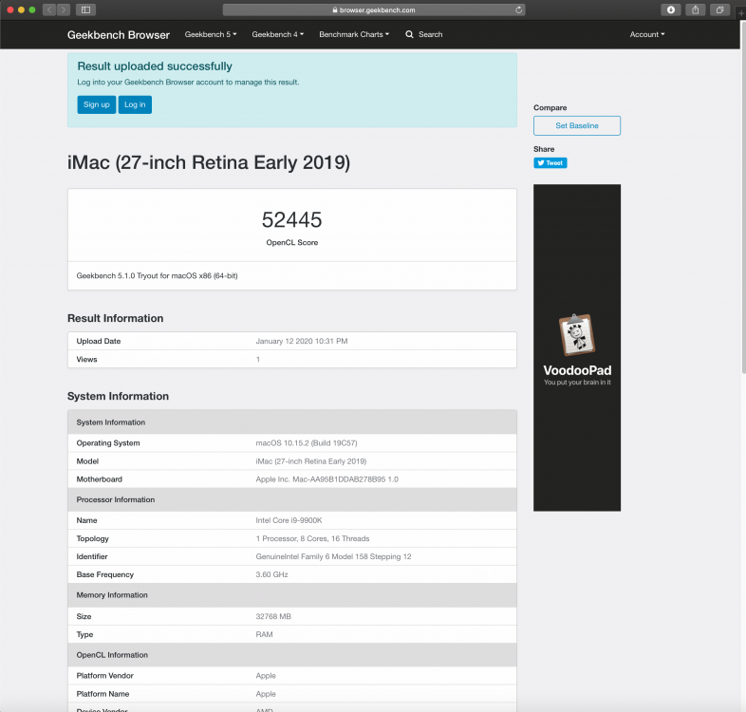Viewport: 746px width, 712px height.
Task: Click the macOS 10.15.2 (Build 19C57) value
Action: click(307, 443)
